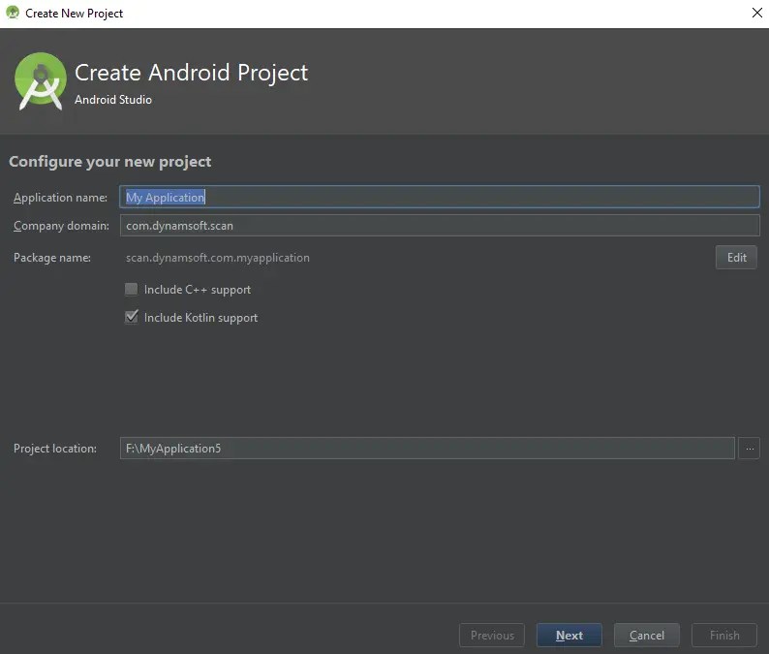Go to Next step
The height and width of the screenshot is (654, 769).
coord(569,636)
